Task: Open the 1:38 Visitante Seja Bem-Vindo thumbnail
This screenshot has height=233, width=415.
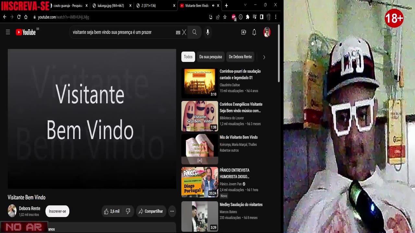Action: pos(200,116)
